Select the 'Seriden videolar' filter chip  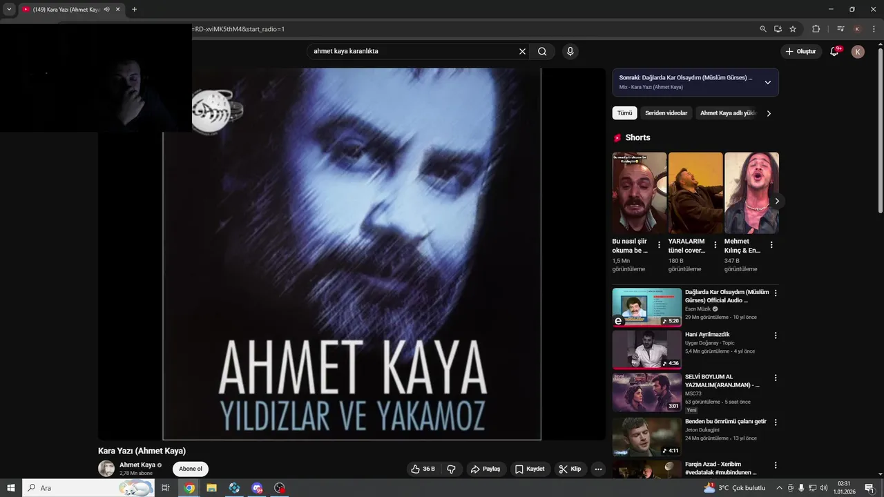click(666, 113)
